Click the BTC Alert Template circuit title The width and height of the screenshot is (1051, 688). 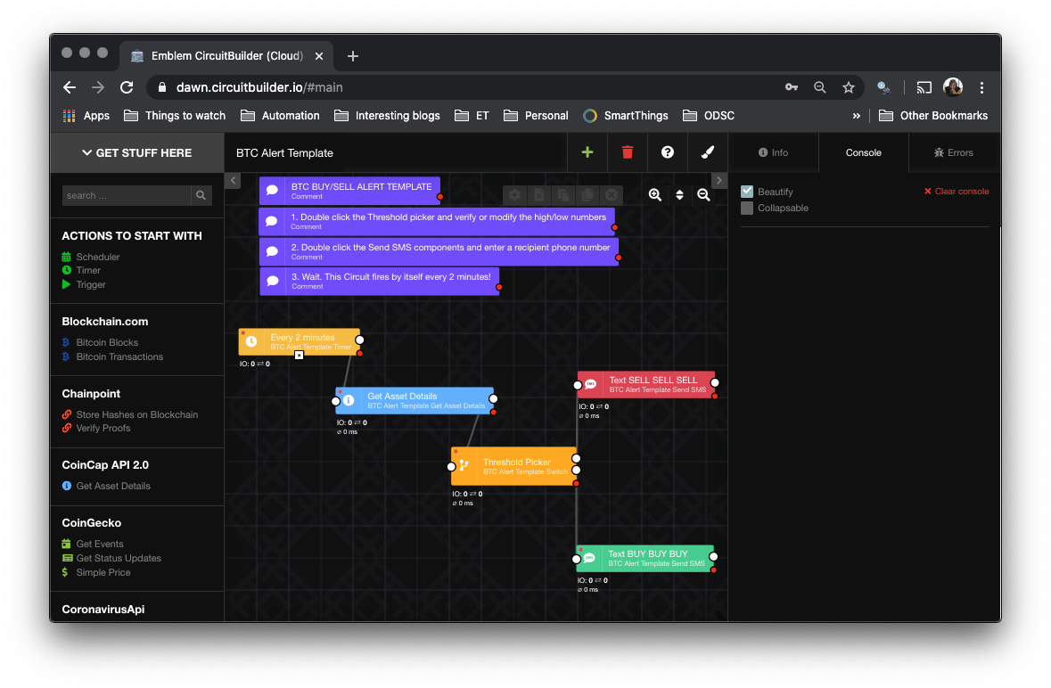[285, 152]
